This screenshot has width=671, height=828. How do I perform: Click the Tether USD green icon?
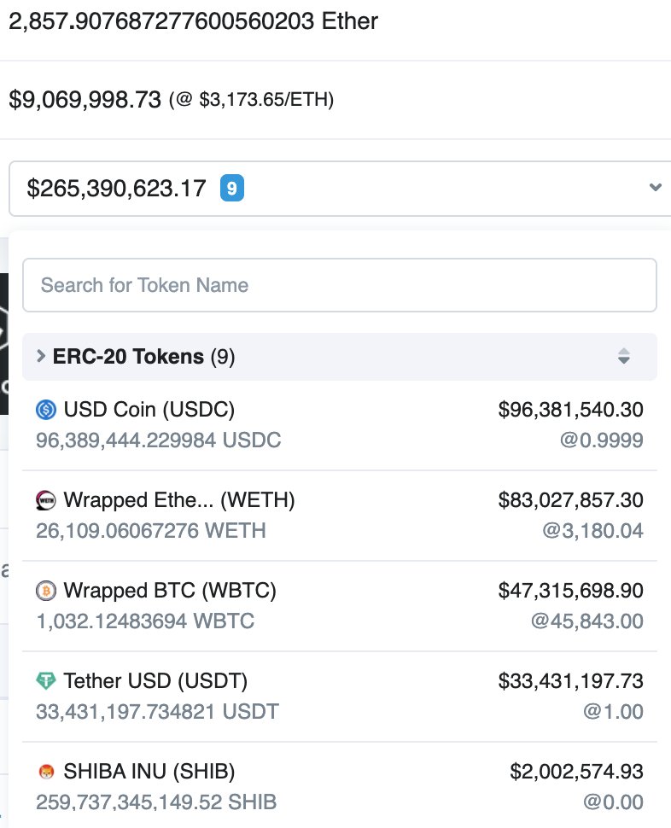click(x=45, y=681)
